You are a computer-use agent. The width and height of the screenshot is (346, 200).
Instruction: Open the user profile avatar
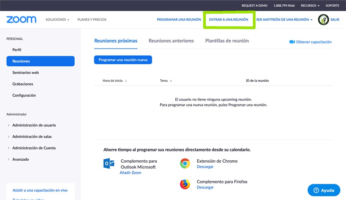(x=323, y=20)
